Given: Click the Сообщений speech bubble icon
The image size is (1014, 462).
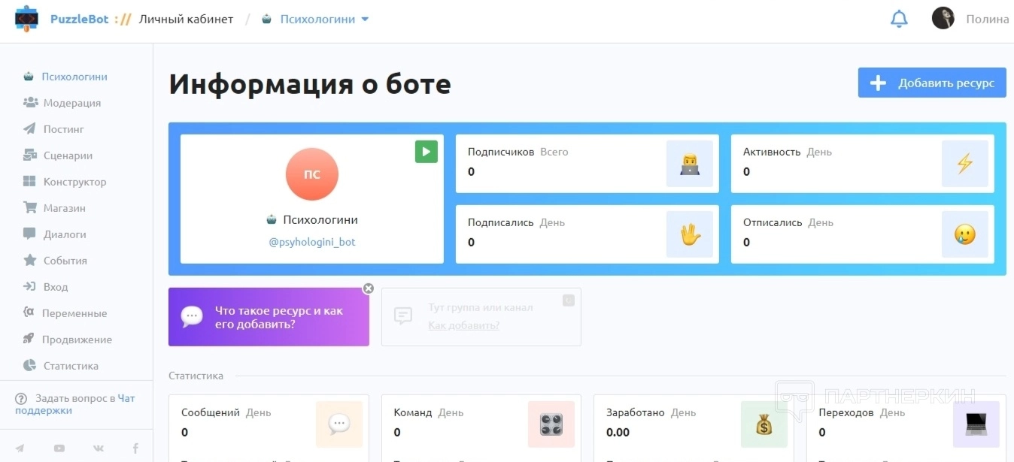Looking at the screenshot, I should coord(339,424).
